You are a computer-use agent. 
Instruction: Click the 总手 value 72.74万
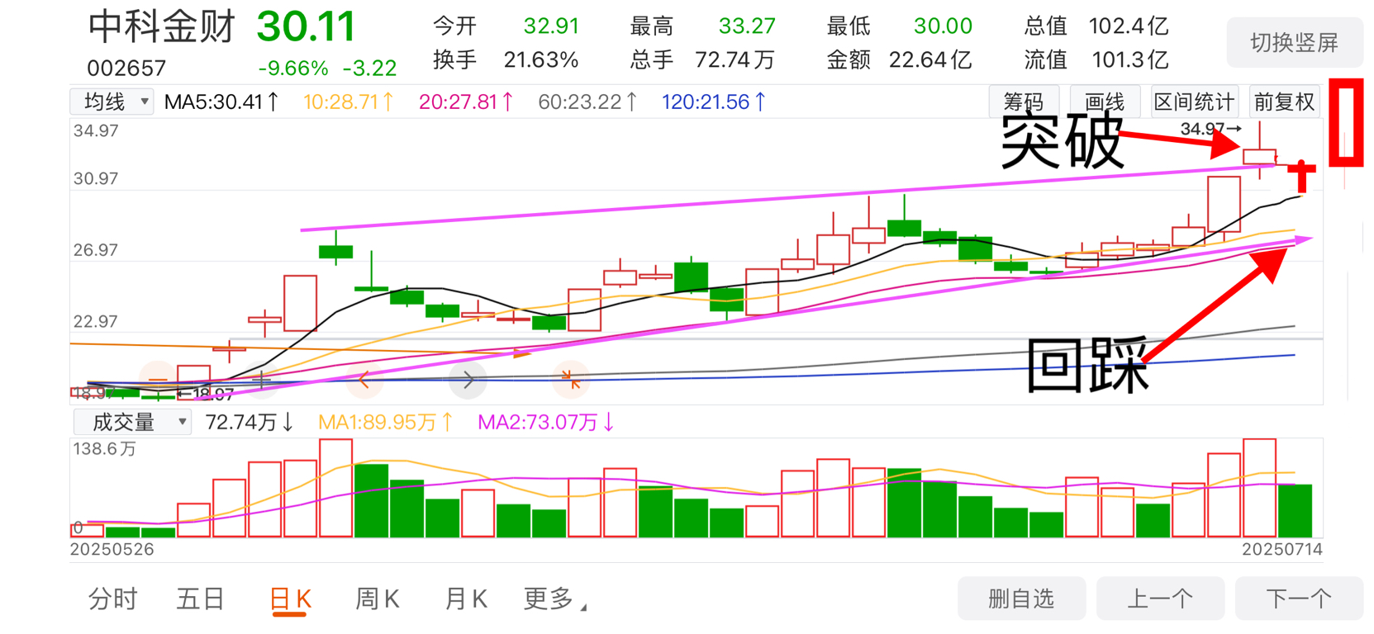coord(735,59)
